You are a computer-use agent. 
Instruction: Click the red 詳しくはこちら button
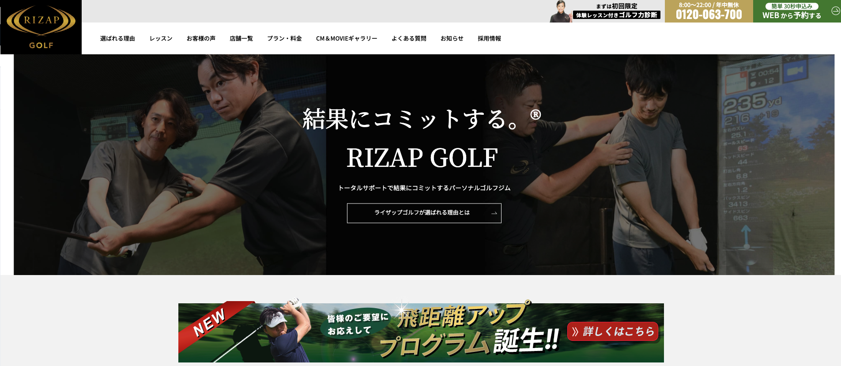click(x=613, y=332)
